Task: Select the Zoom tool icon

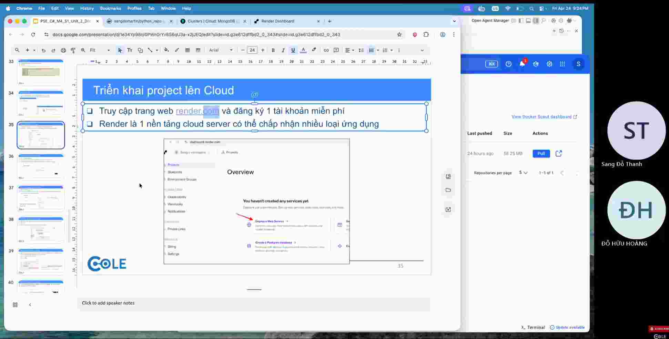Action: pos(83,50)
